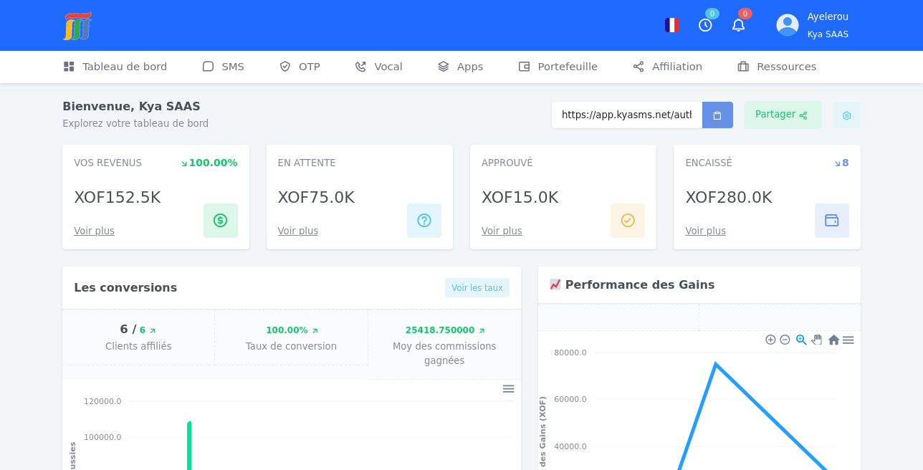Open the clock history icon in header
The width and height of the screenshot is (923, 470).
pos(705,25)
